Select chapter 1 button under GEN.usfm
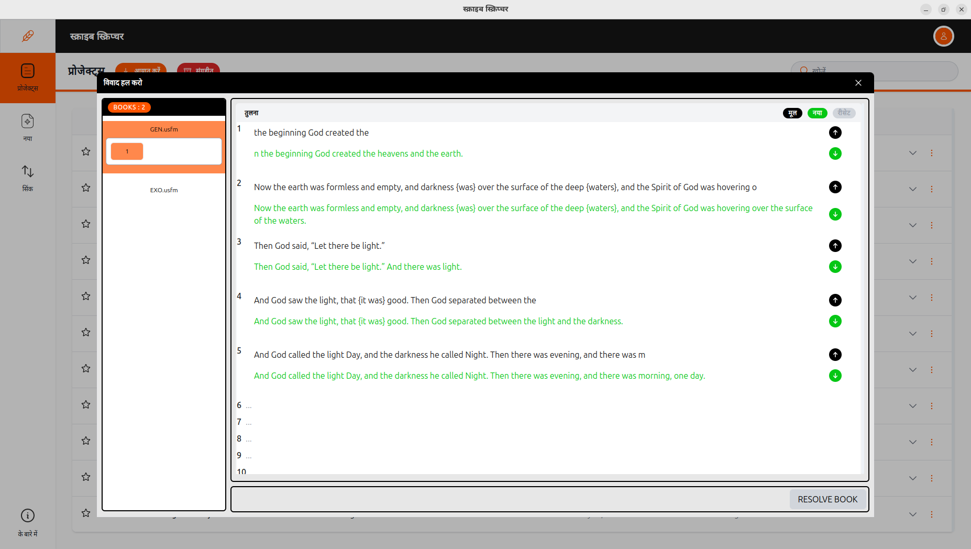Screen dimensions: 971x549 click(127, 151)
